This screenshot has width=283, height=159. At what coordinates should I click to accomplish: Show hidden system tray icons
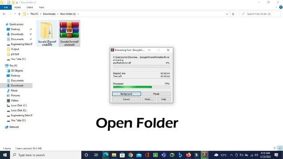(231, 155)
